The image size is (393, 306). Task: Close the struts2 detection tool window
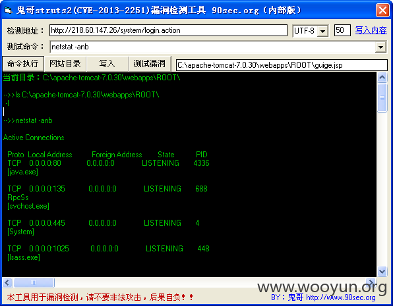click(x=382, y=11)
